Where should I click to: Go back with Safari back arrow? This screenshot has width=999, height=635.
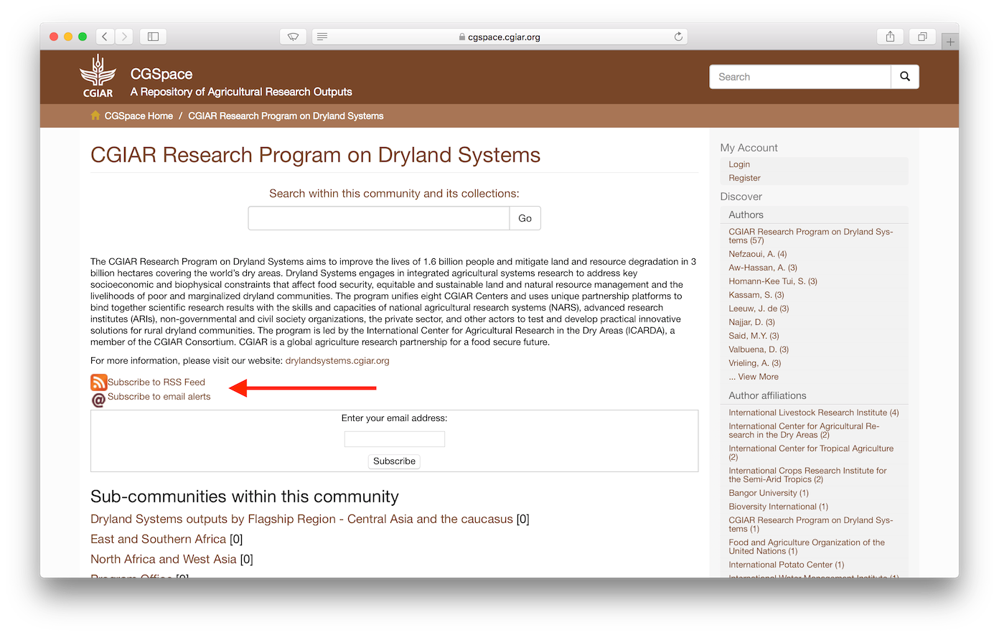tap(105, 36)
